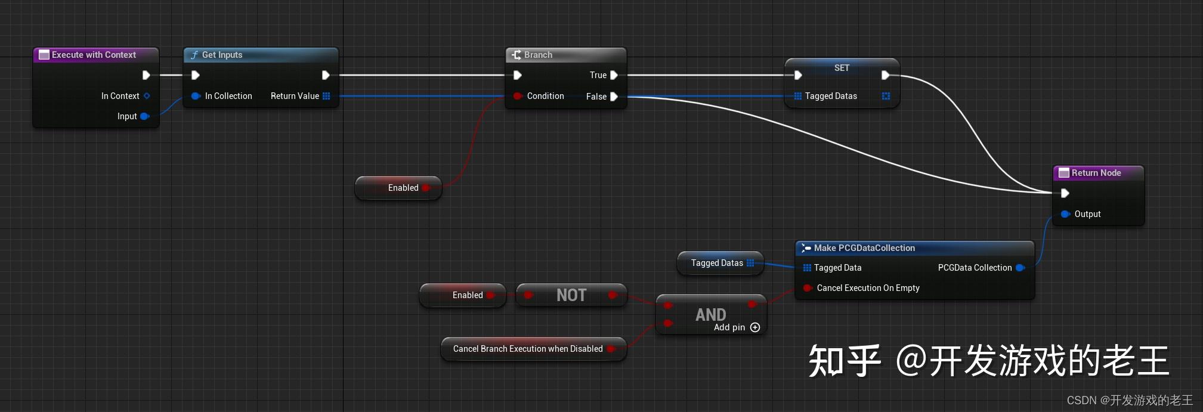The image size is (1203, 412).
Task: Select the Enabled variable node feeding NOT
Action: coord(463,295)
